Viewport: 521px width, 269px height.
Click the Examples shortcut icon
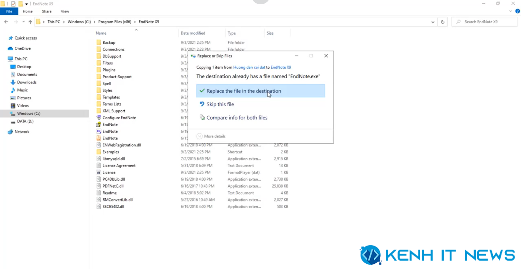[x=99, y=152]
